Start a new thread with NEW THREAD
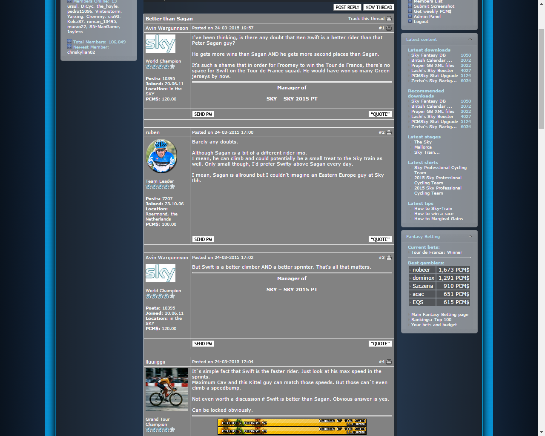This screenshot has width=545, height=436. point(379,7)
